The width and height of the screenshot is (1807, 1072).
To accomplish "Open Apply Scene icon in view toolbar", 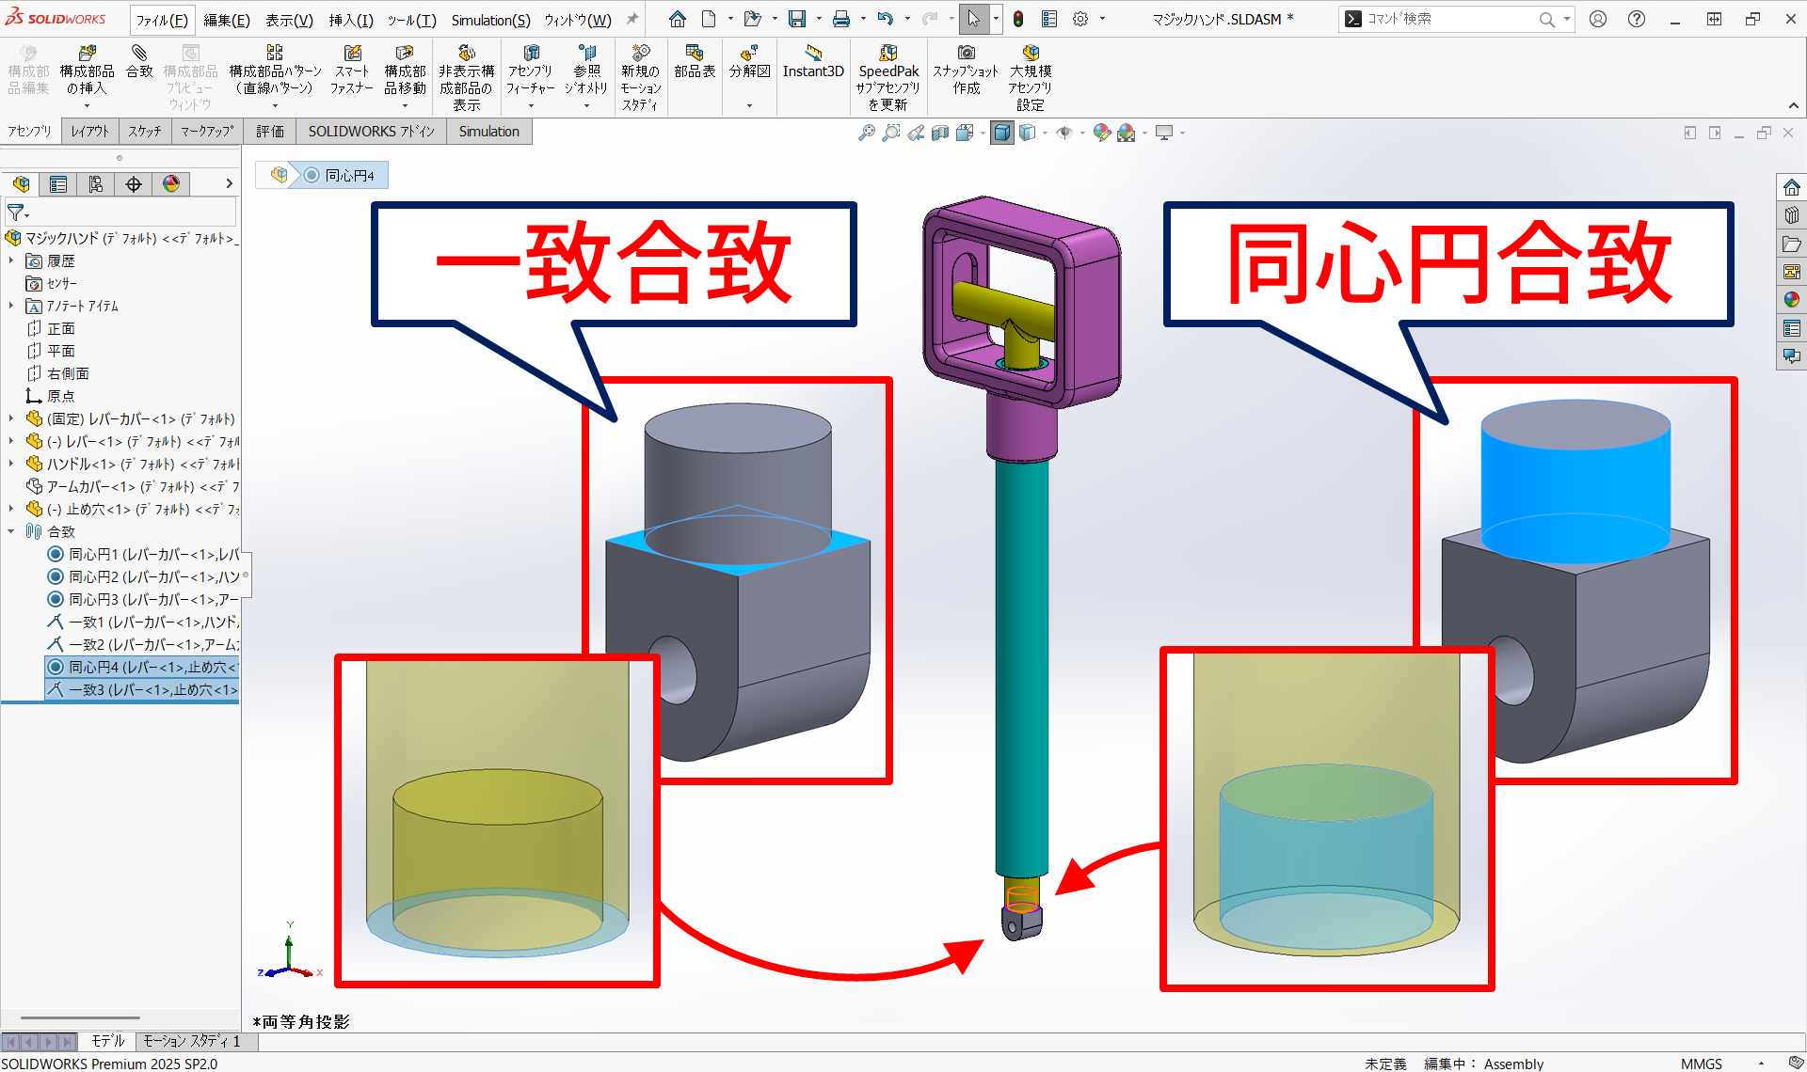I will (1127, 133).
